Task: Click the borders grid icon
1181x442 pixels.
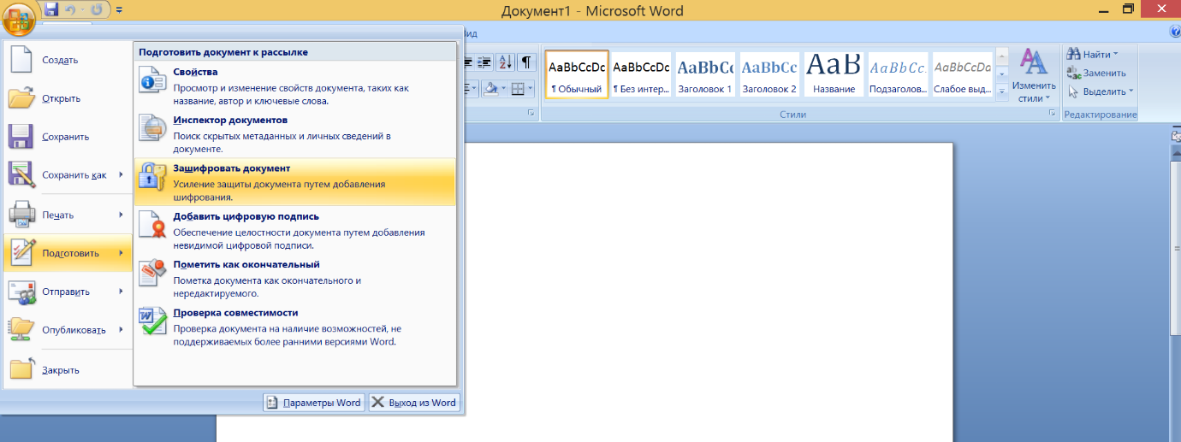Action: tap(517, 88)
